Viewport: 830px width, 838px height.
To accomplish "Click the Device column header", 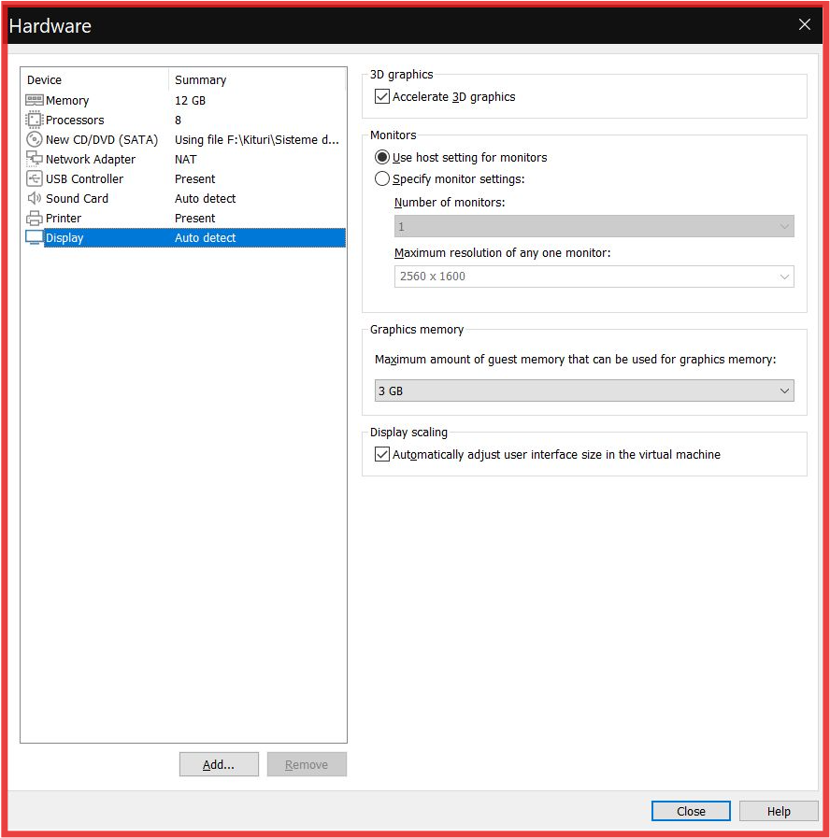I will [93, 80].
